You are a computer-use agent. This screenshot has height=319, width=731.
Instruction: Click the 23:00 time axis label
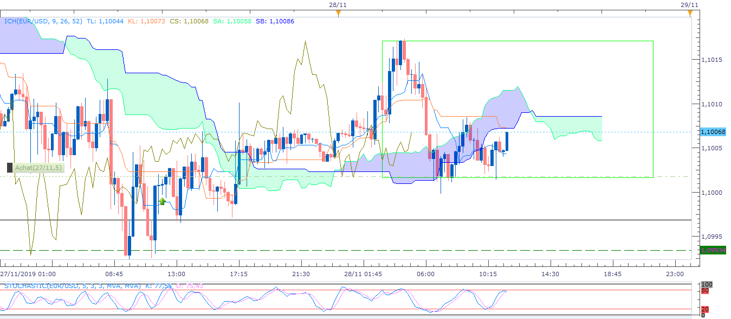675,274
